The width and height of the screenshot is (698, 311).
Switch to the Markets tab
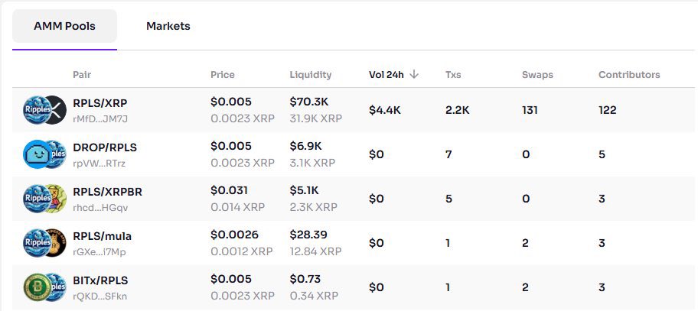168,26
